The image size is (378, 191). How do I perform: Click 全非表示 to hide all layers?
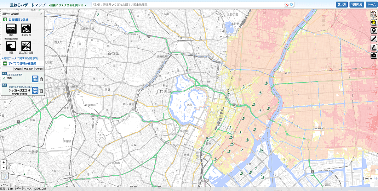tap(28, 69)
